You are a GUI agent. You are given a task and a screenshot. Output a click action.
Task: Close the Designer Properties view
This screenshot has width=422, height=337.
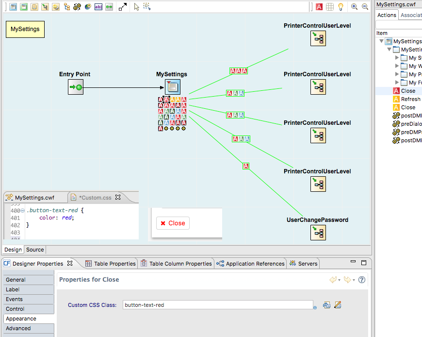click(x=70, y=263)
